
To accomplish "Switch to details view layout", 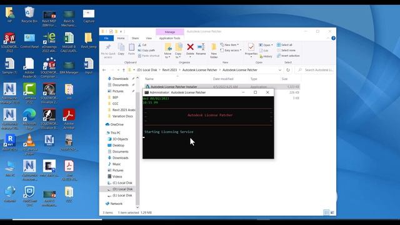I will [x=326, y=212].
